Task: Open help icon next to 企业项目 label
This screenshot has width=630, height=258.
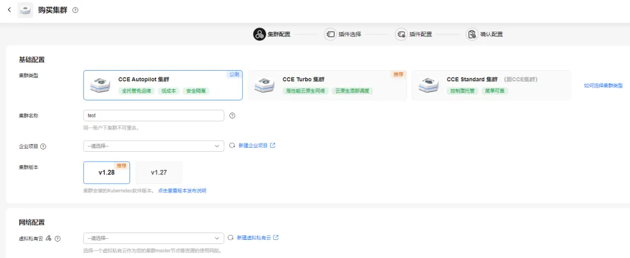Action: pyautogui.click(x=43, y=147)
